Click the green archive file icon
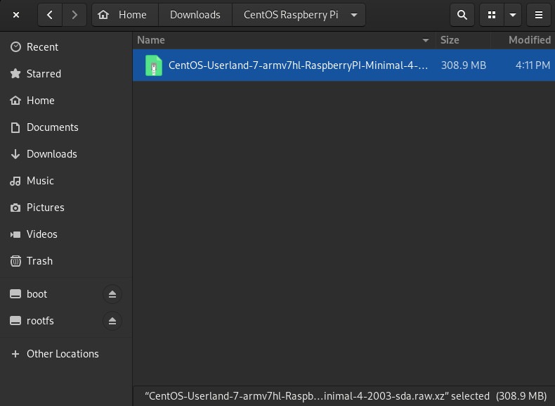Image resolution: width=555 pixels, height=406 pixels. click(154, 65)
